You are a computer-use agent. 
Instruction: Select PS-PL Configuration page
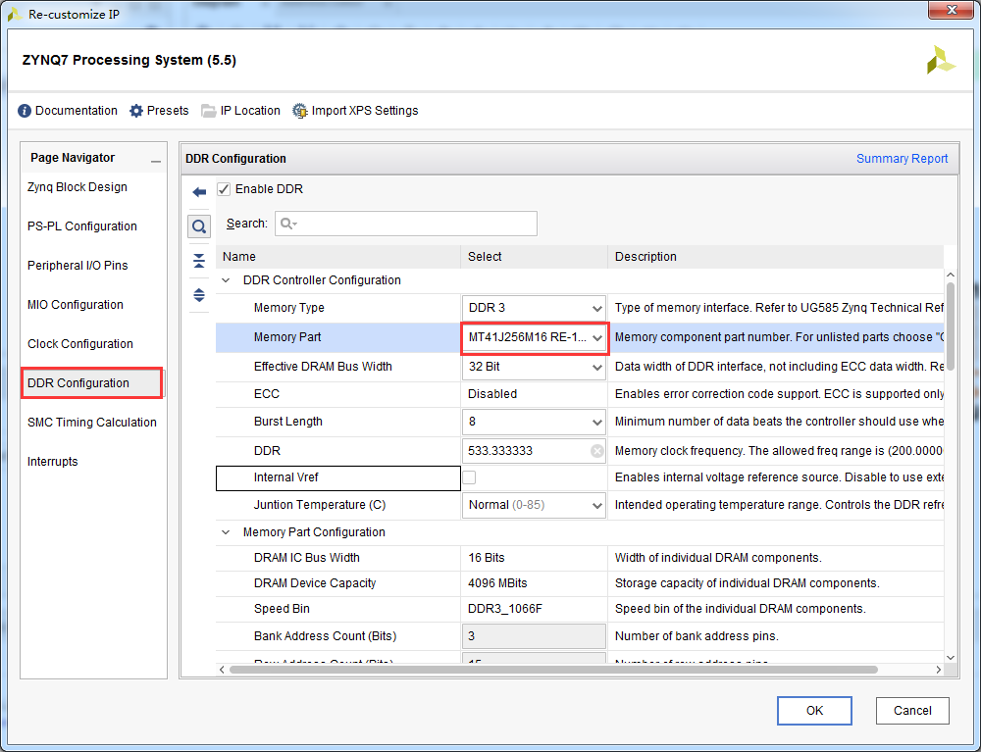coord(82,226)
